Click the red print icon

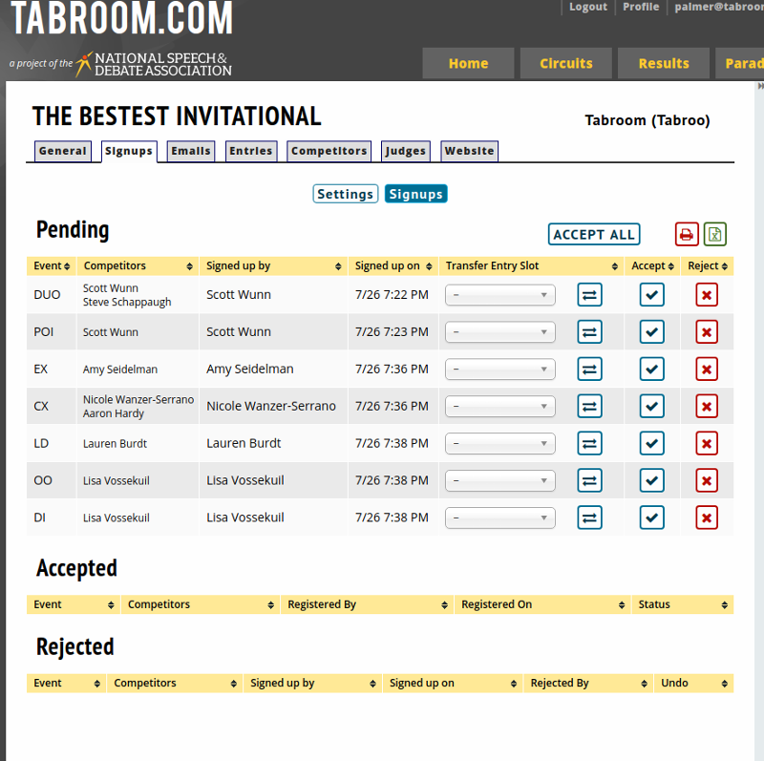[687, 234]
